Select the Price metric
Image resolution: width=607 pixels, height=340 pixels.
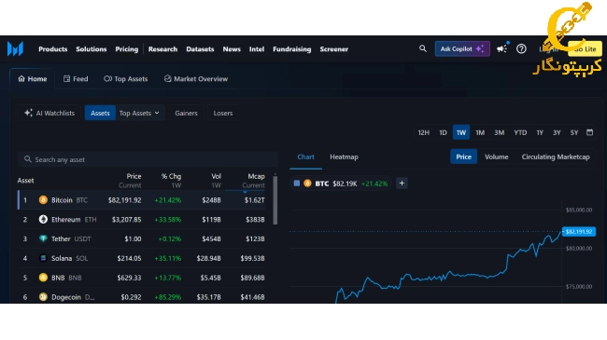pyautogui.click(x=463, y=156)
